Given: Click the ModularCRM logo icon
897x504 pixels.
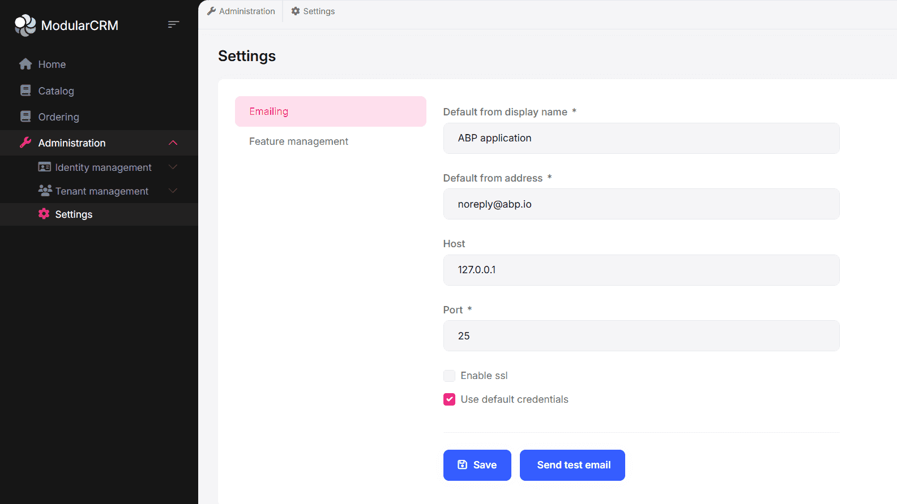Looking at the screenshot, I should tap(25, 25).
